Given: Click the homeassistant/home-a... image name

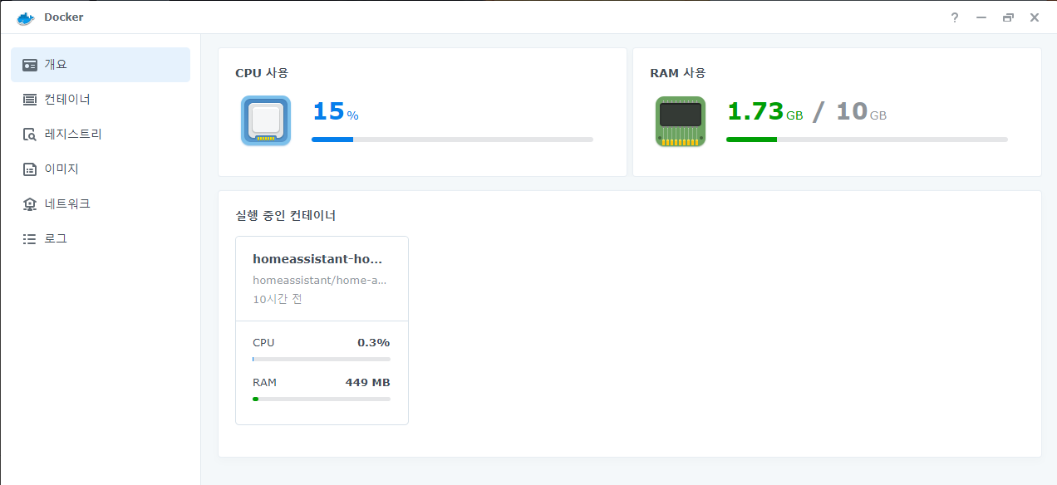Looking at the screenshot, I should pos(320,281).
